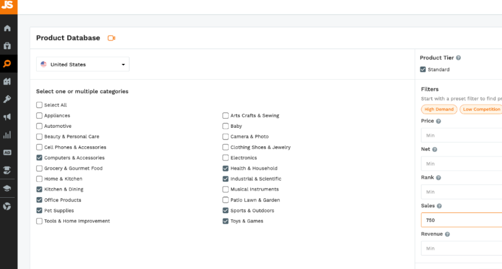Click the Revenue Min input field

pos(462,248)
